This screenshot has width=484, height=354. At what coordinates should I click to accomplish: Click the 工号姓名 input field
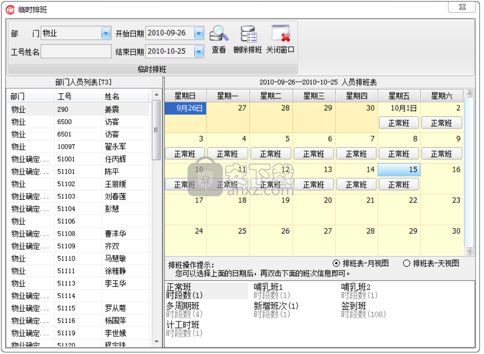[76, 52]
